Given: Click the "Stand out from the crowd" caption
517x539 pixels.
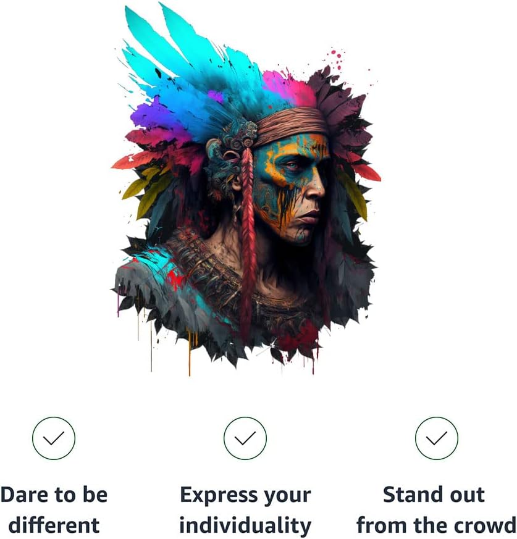Looking at the screenshot, I should point(436,509).
